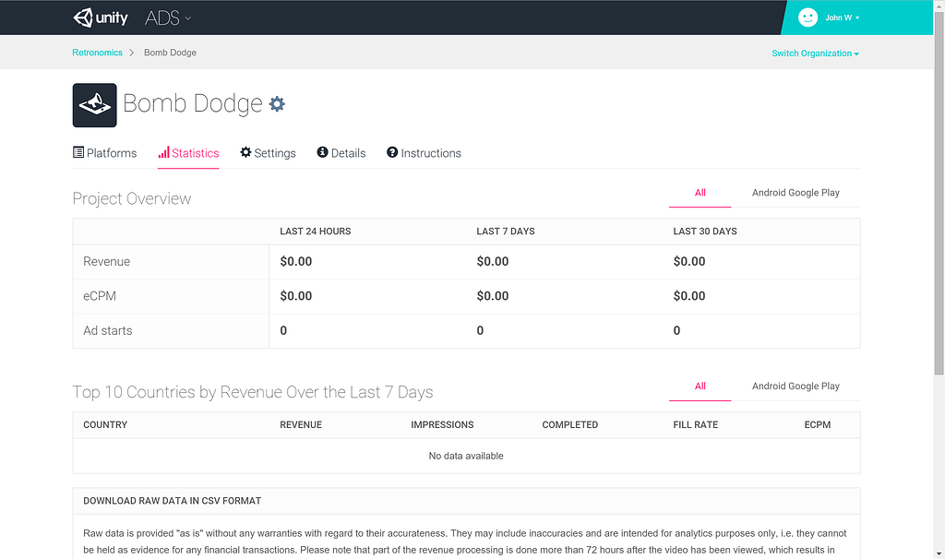Open the John W account menu

click(x=843, y=18)
